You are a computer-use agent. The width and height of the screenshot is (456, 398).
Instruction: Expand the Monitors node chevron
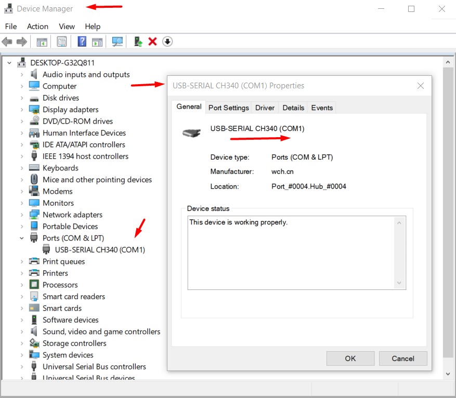click(22, 203)
